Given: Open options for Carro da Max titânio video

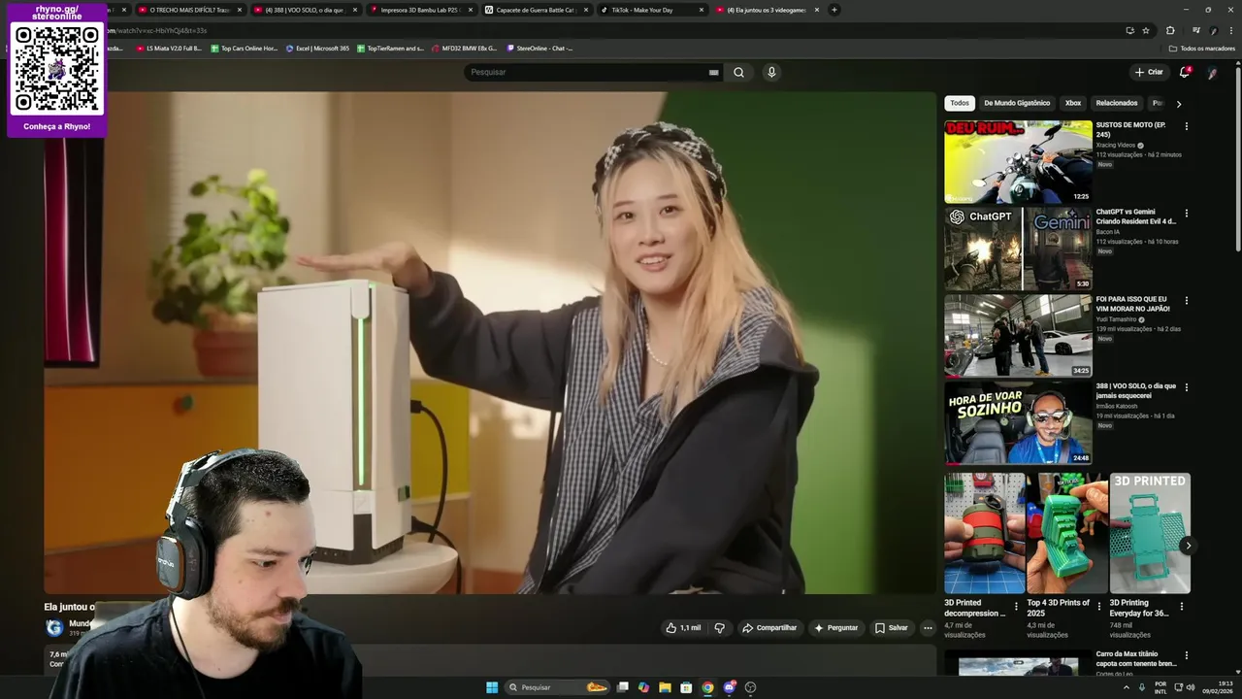Looking at the screenshot, I should [1186, 655].
